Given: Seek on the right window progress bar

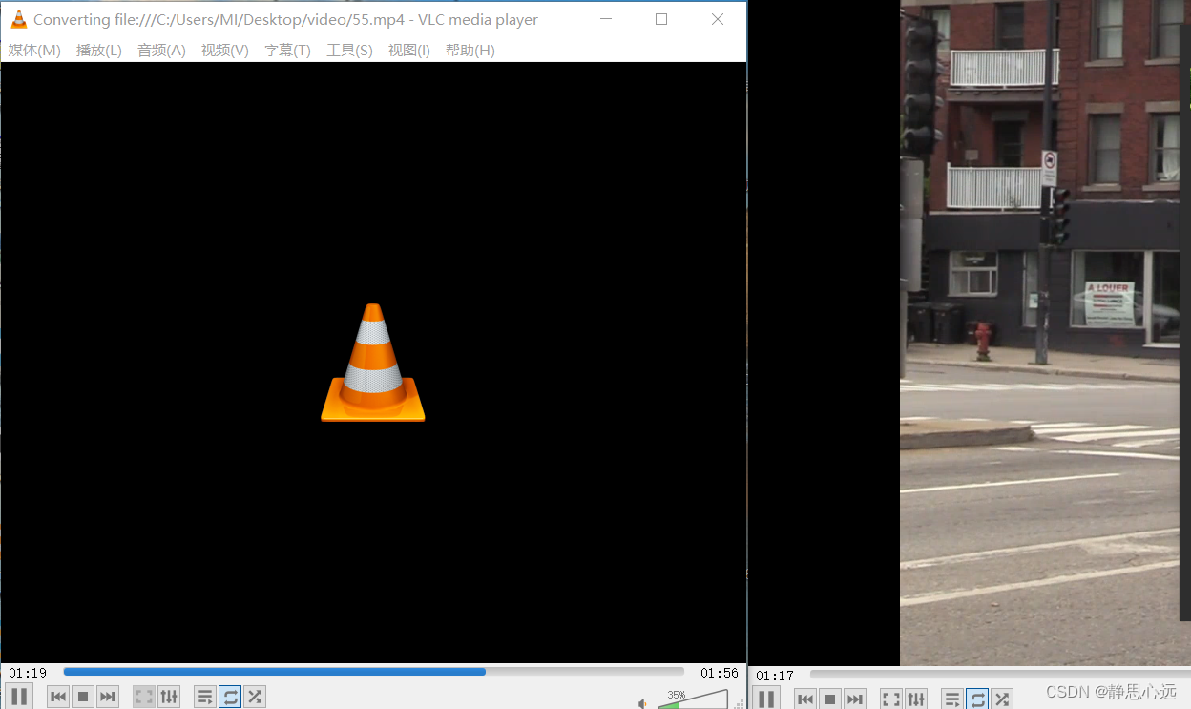Looking at the screenshot, I should click(x=1000, y=675).
